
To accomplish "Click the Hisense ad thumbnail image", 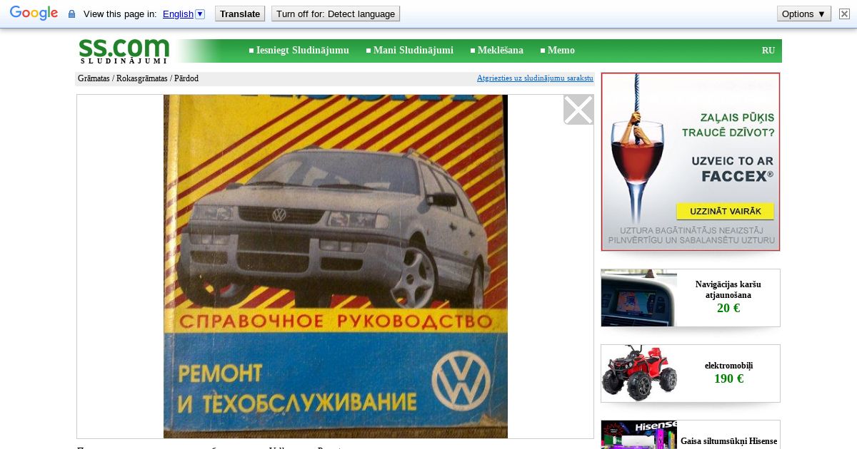I will [639, 435].
